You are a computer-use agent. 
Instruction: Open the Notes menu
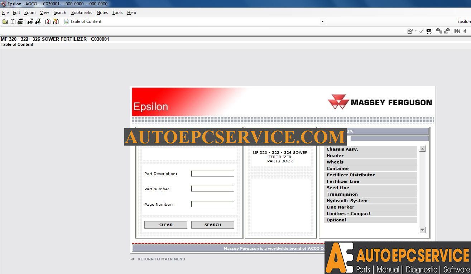coord(102,13)
